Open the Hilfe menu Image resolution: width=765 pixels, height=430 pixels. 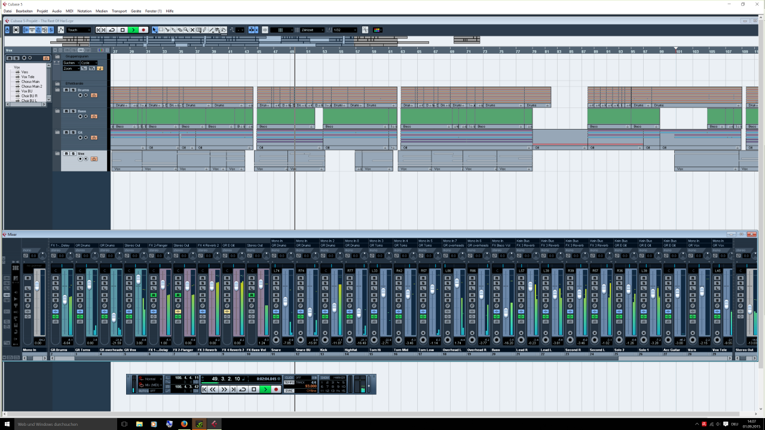170,11
